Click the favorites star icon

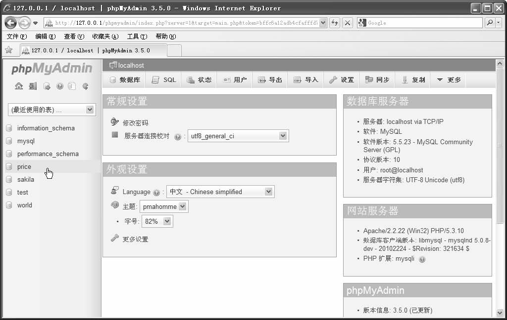(9, 50)
